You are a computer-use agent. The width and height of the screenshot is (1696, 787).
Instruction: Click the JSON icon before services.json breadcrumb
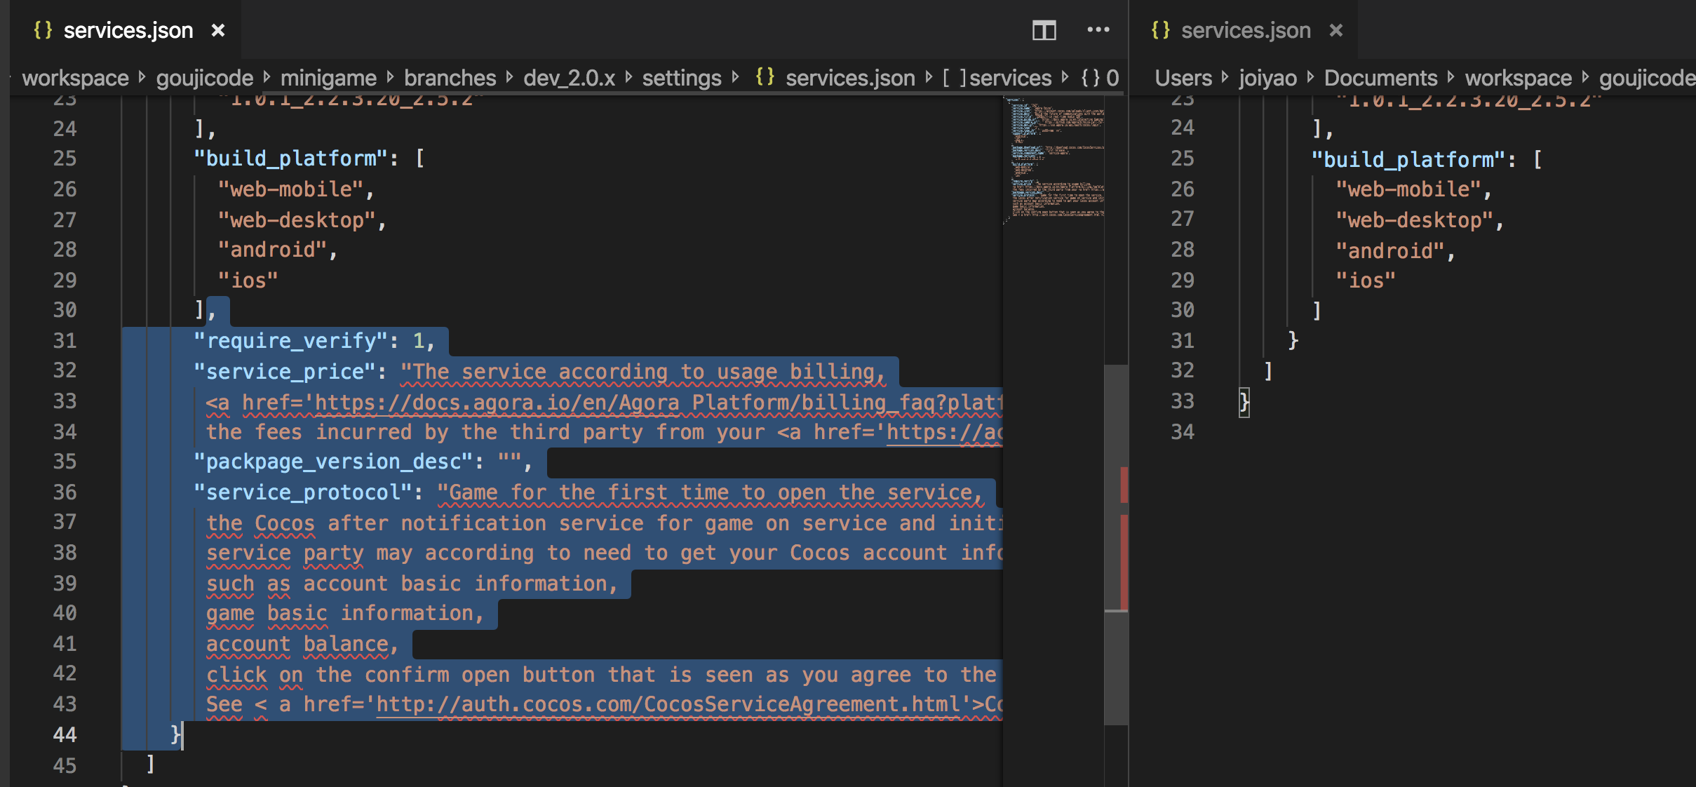tap(765, 77)
